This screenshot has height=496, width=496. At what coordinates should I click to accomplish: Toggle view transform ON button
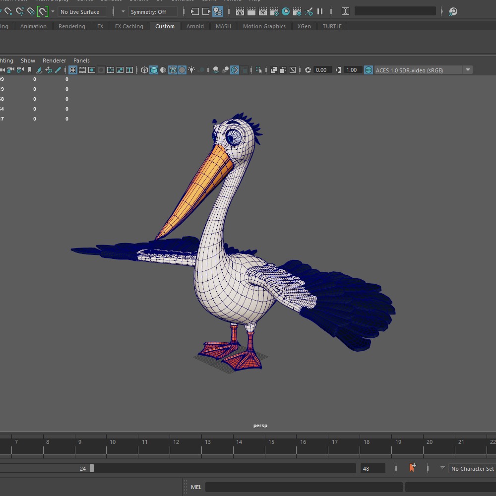click(x=368, y=70)
